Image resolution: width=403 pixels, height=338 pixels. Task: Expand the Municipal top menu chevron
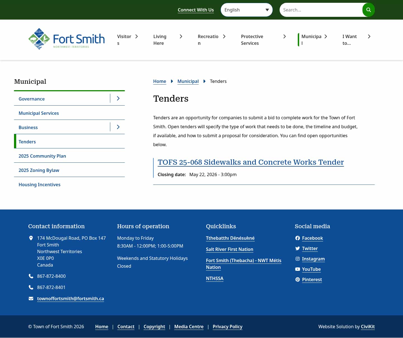pos(326,36)
